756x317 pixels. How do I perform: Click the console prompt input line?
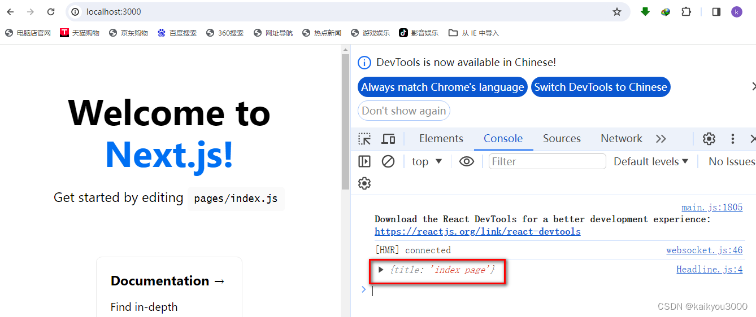(559, 290)
